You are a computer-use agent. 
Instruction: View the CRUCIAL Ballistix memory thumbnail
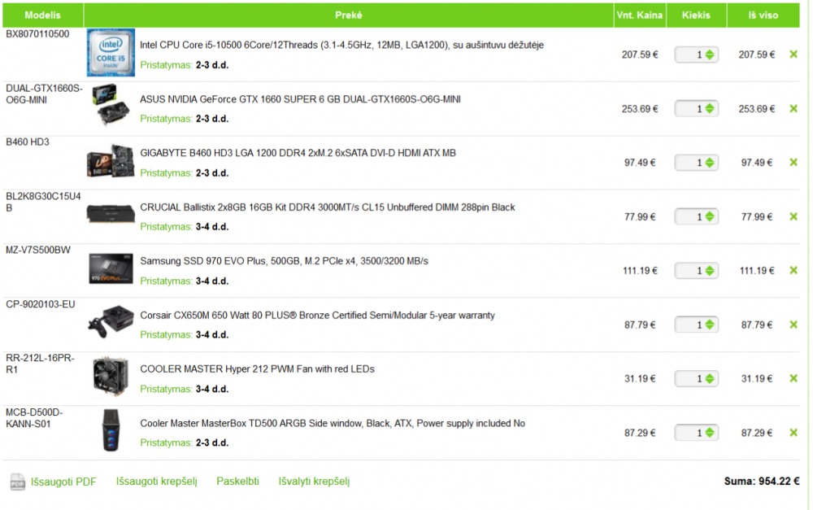(111, 214)
